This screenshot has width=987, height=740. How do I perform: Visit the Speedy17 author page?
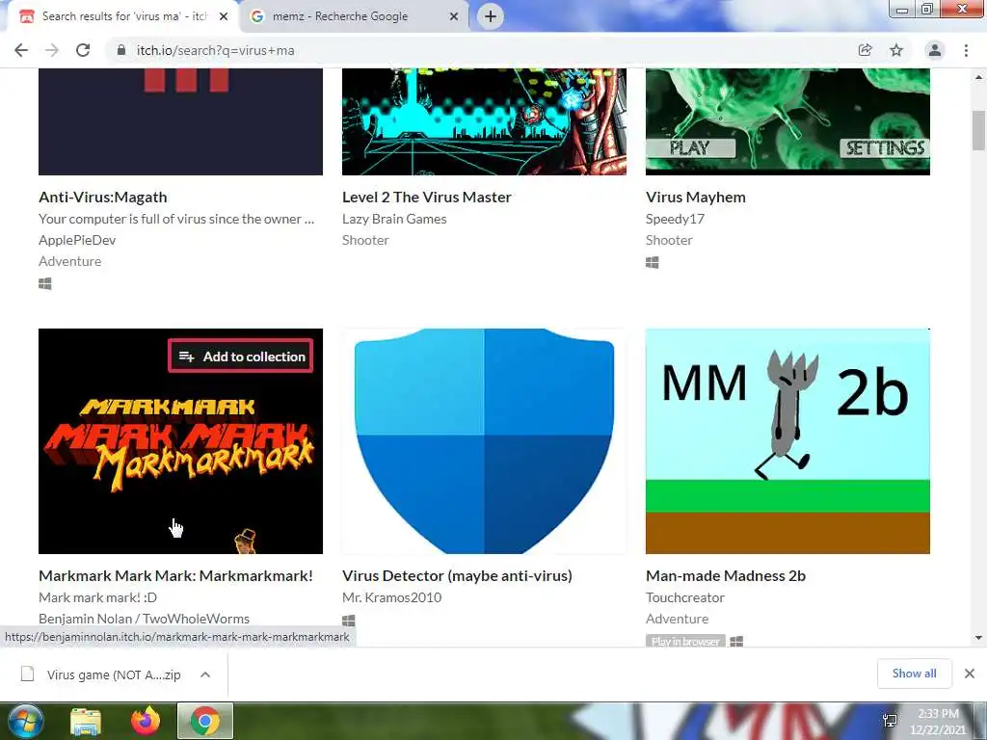click(675, 219)
